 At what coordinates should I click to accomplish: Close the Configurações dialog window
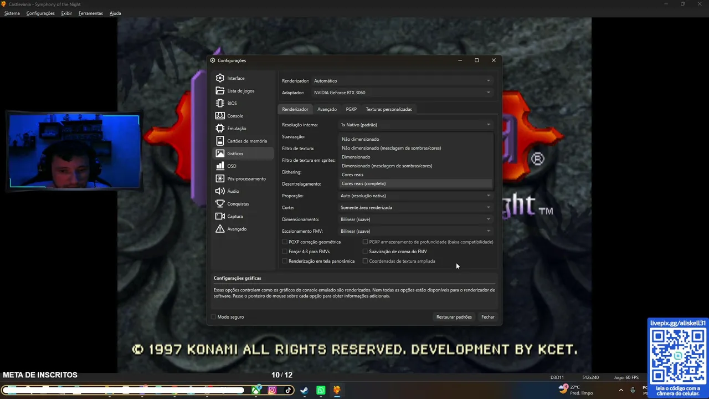click(494, 60)
